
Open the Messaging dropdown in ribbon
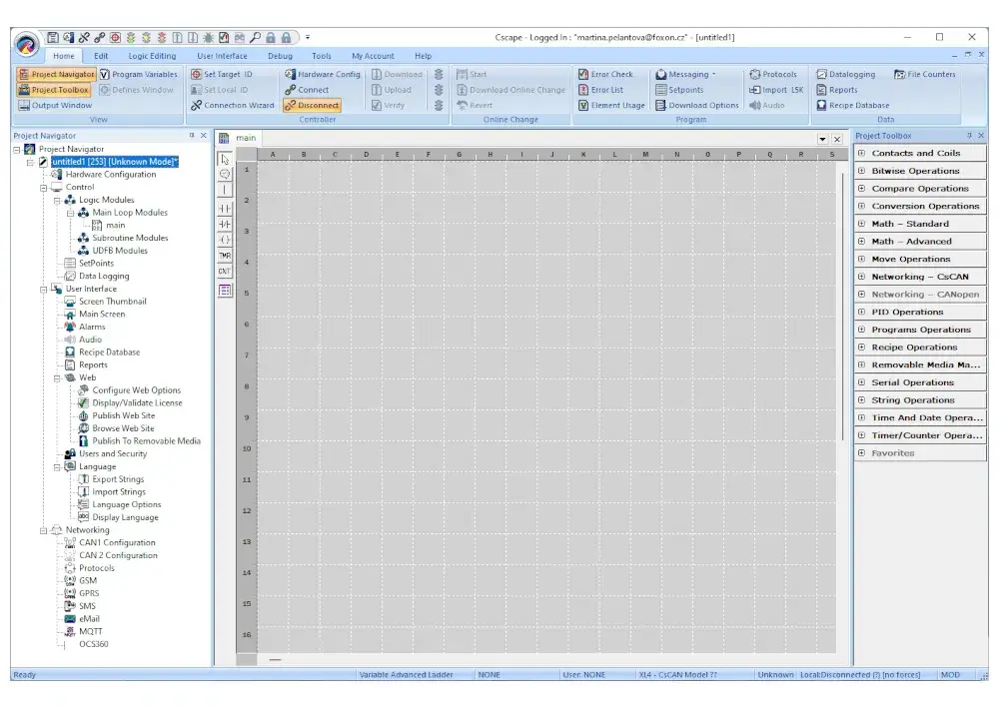(713, 74)
